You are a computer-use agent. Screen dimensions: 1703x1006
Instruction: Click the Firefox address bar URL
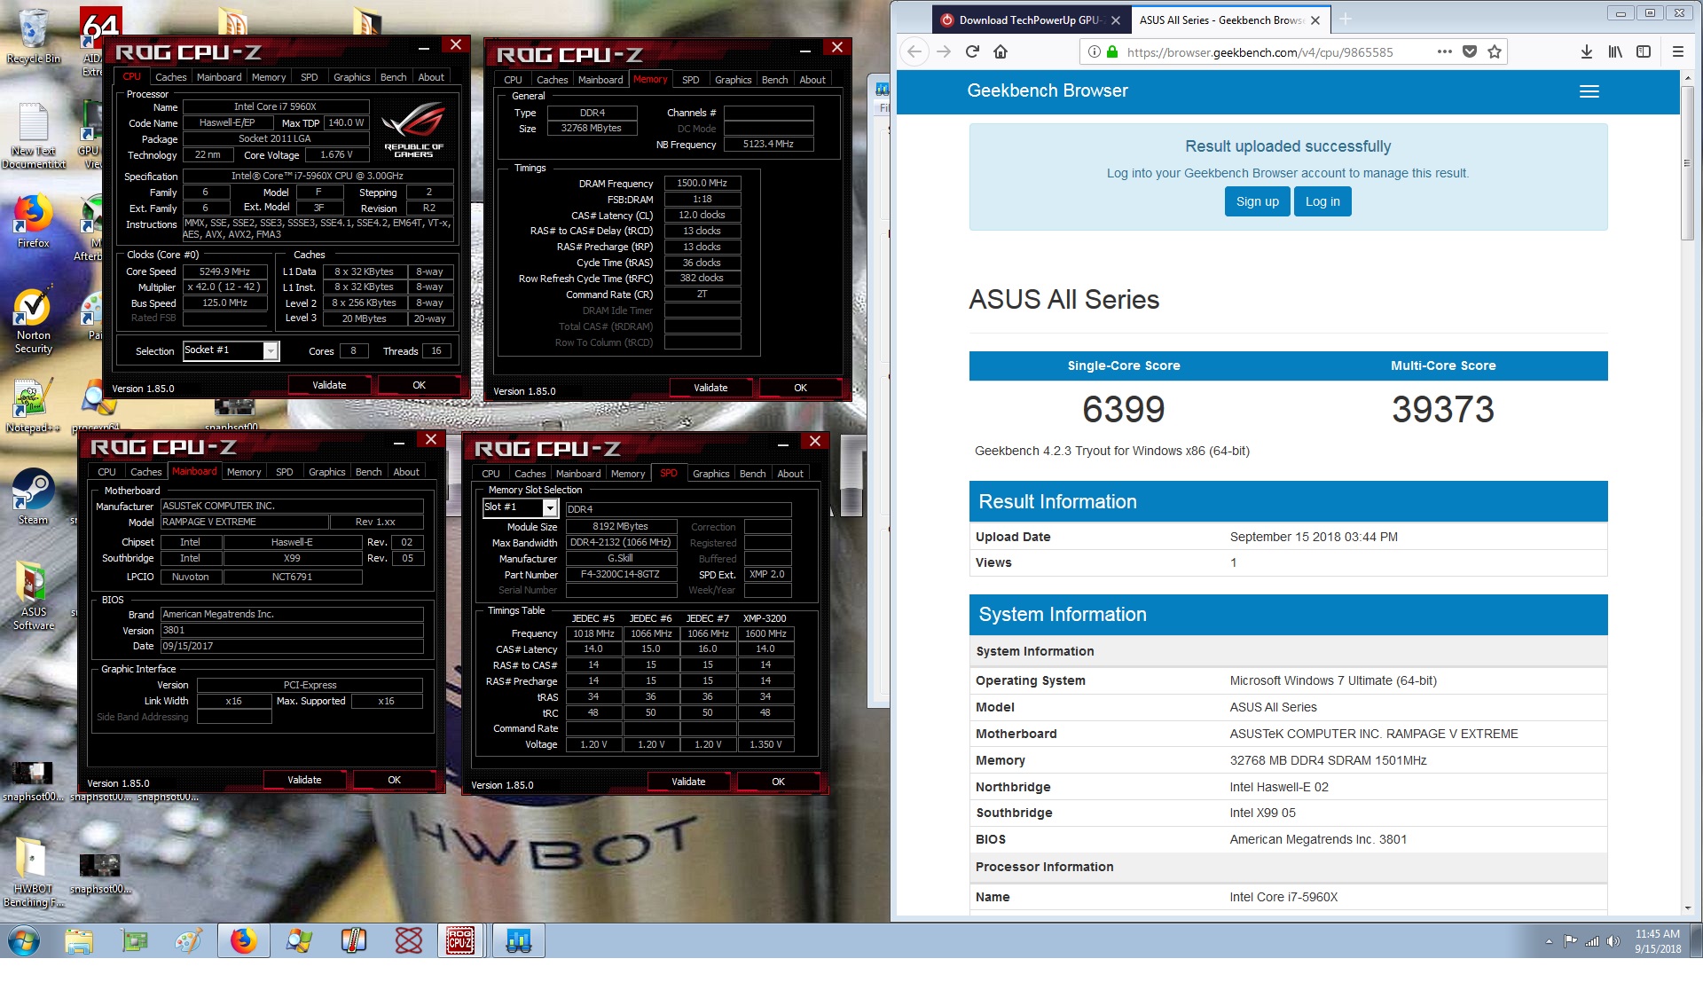1260,52
